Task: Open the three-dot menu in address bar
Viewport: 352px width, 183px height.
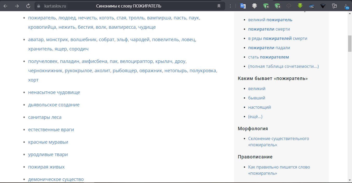Action: click(x=230, y=6)
